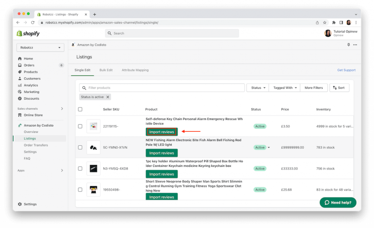Import reviews for Short Sleeve Neoprene shirt
374x228 pixels.
(x=162, y=197)
